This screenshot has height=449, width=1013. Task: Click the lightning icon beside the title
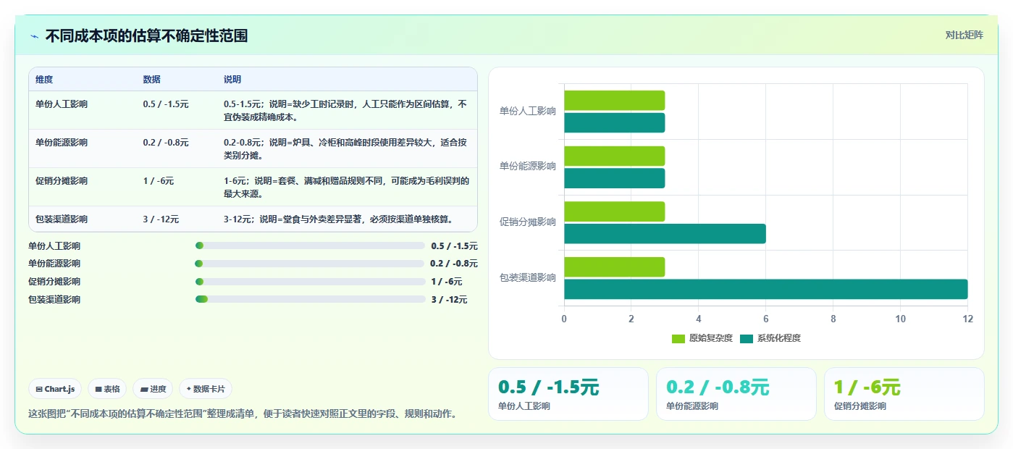35,36
